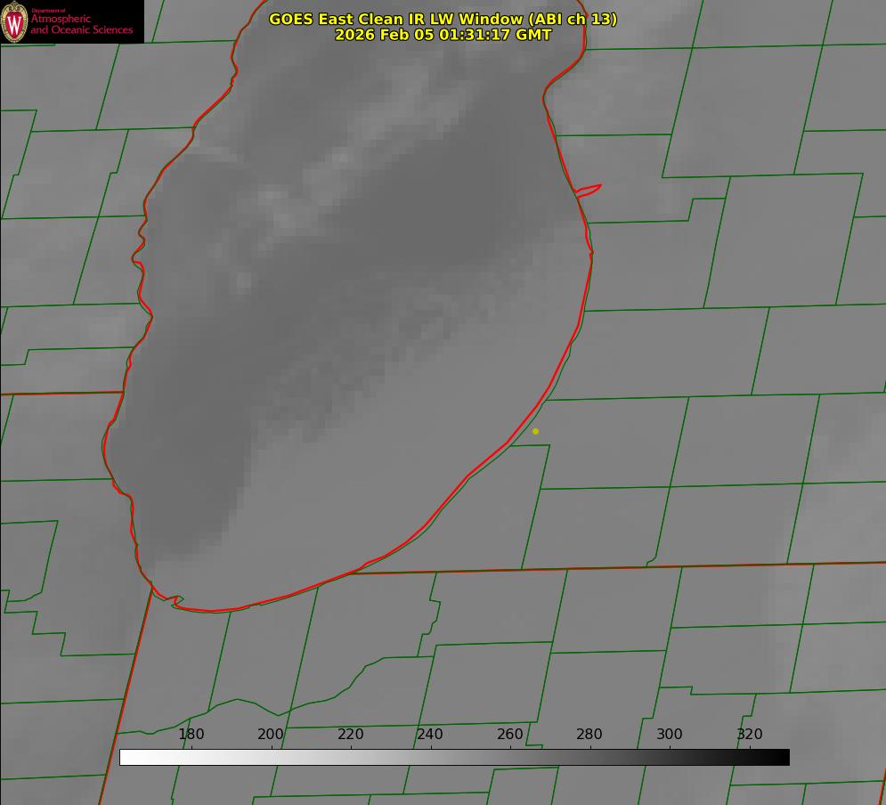Click the colorbar label '200'

271,734
